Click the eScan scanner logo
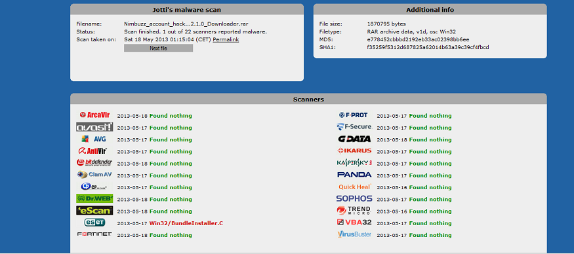 [94, 211]
